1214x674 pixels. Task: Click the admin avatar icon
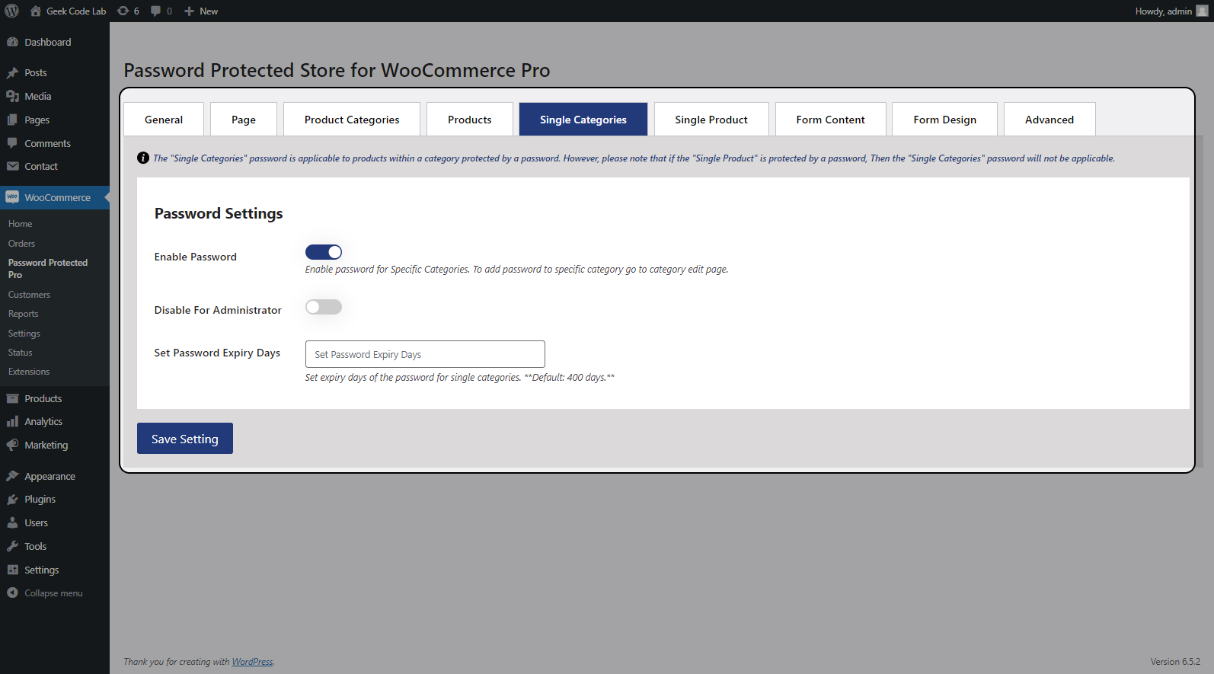(1202, 11)
